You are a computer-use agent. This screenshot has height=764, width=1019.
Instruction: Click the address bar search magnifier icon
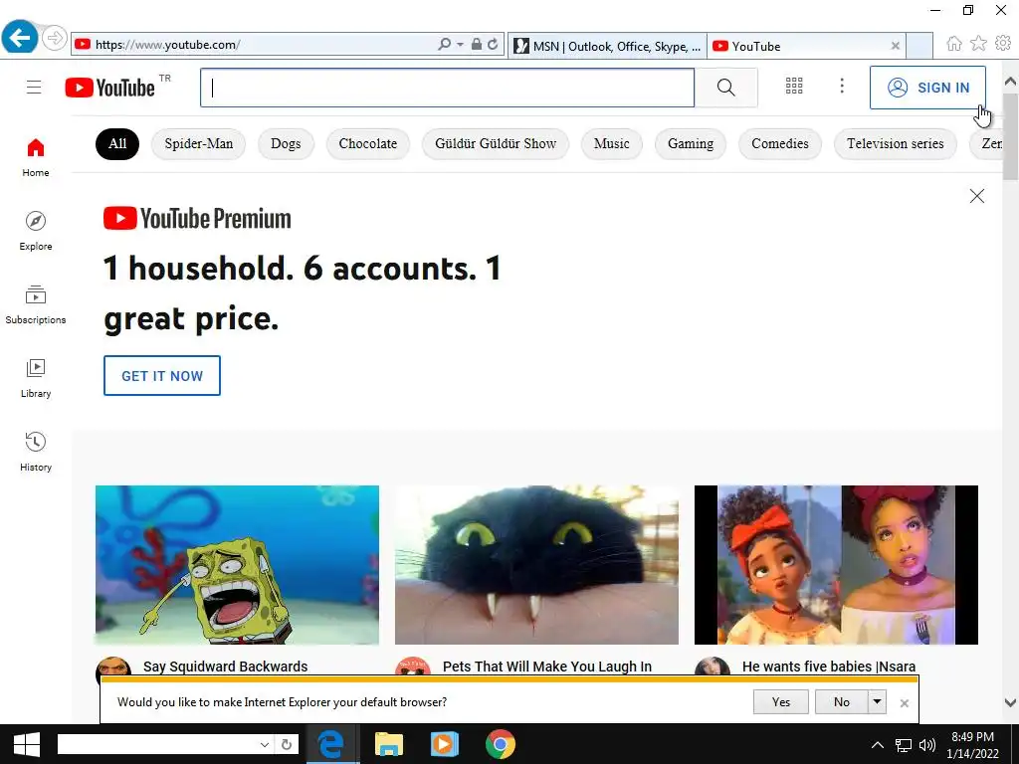tap(444, 44)
